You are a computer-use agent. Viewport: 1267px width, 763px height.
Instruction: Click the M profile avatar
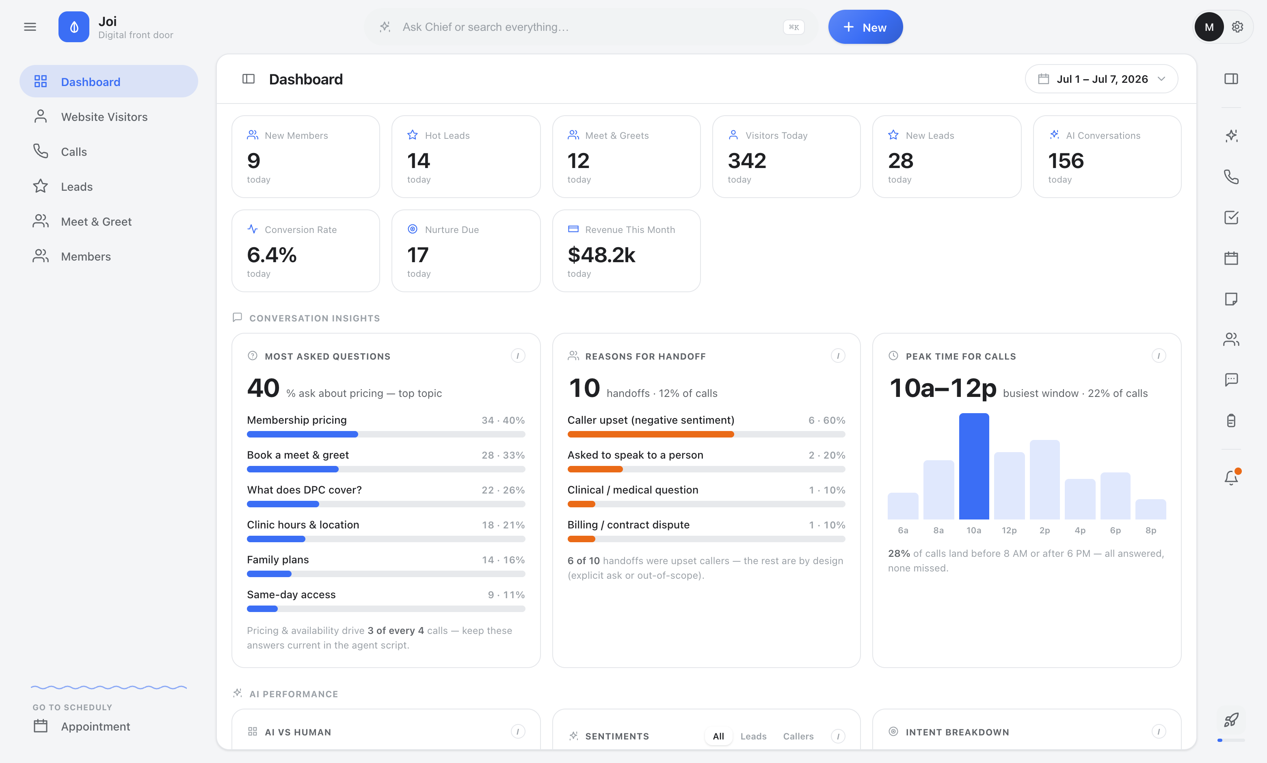pos(1209,27)
